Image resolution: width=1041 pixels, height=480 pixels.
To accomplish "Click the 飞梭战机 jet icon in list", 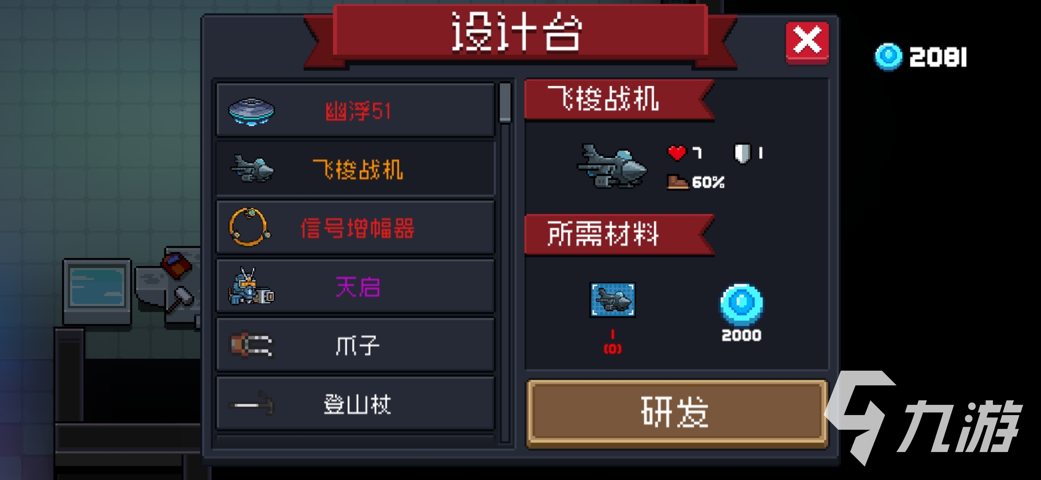I will (x=252, y=168).
